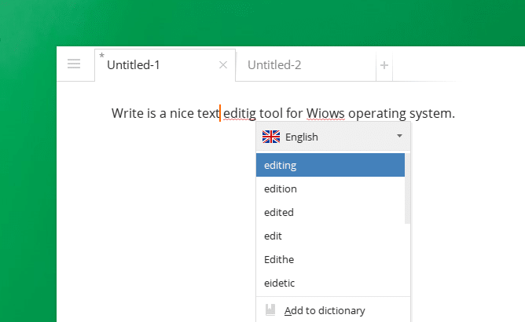Expand the English language dropdown arrow
Screen dimensions: 525x322
pos(399,136)
